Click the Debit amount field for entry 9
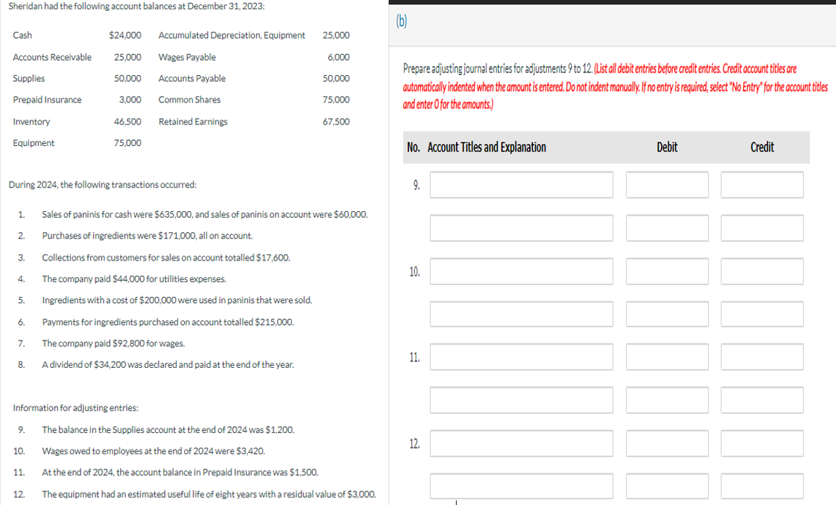 click(666, 185)
